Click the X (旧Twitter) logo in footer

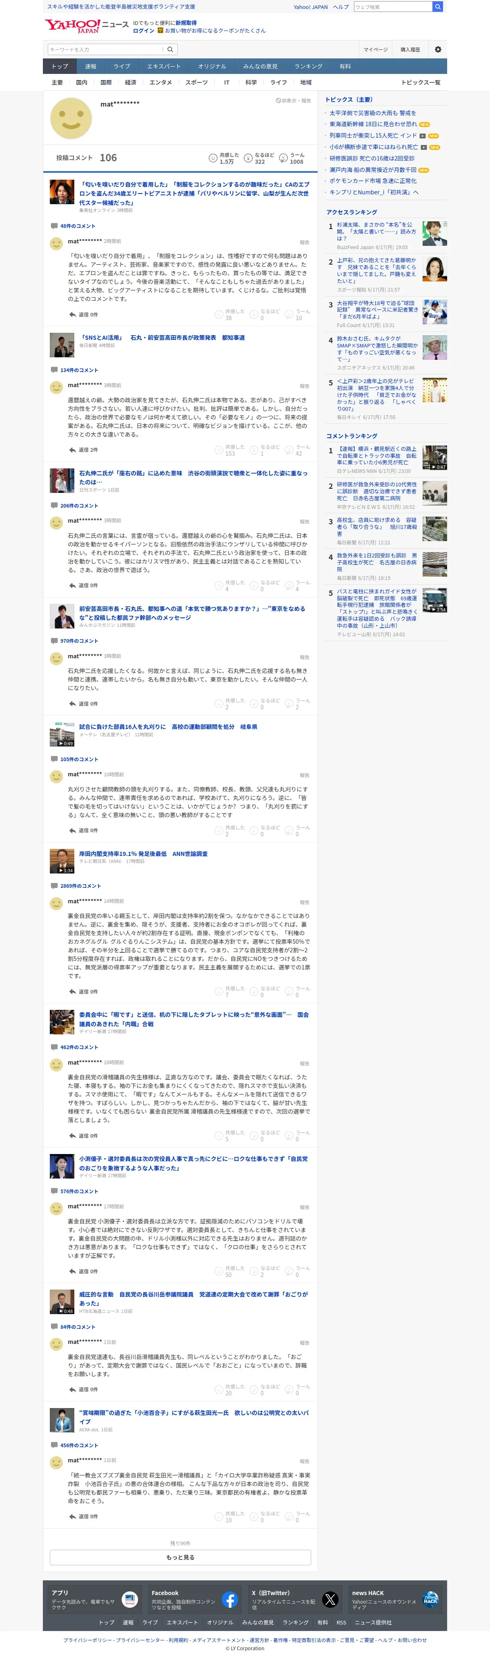(x=330, y=1600)
